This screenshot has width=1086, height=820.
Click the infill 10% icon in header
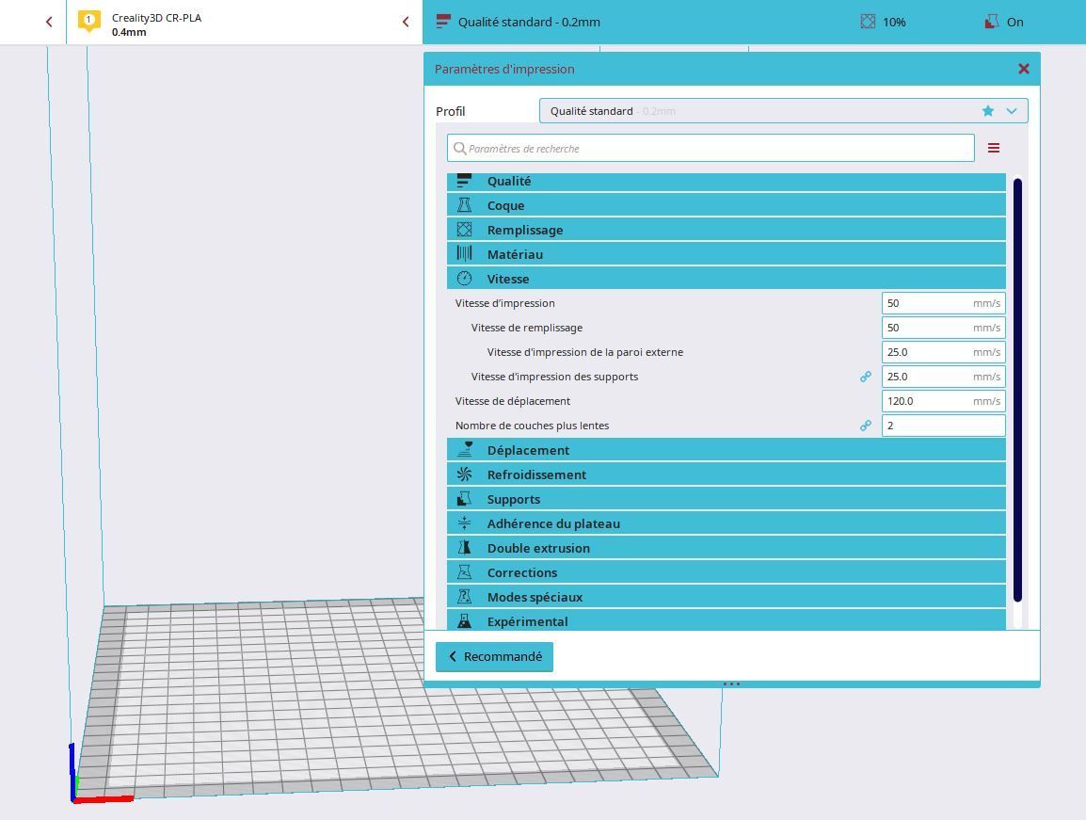[x=868, y=22]
